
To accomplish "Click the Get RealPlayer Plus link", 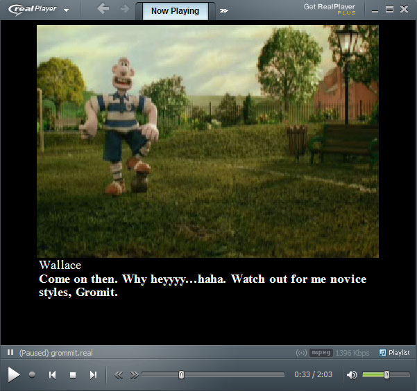I will click(329, 9).
